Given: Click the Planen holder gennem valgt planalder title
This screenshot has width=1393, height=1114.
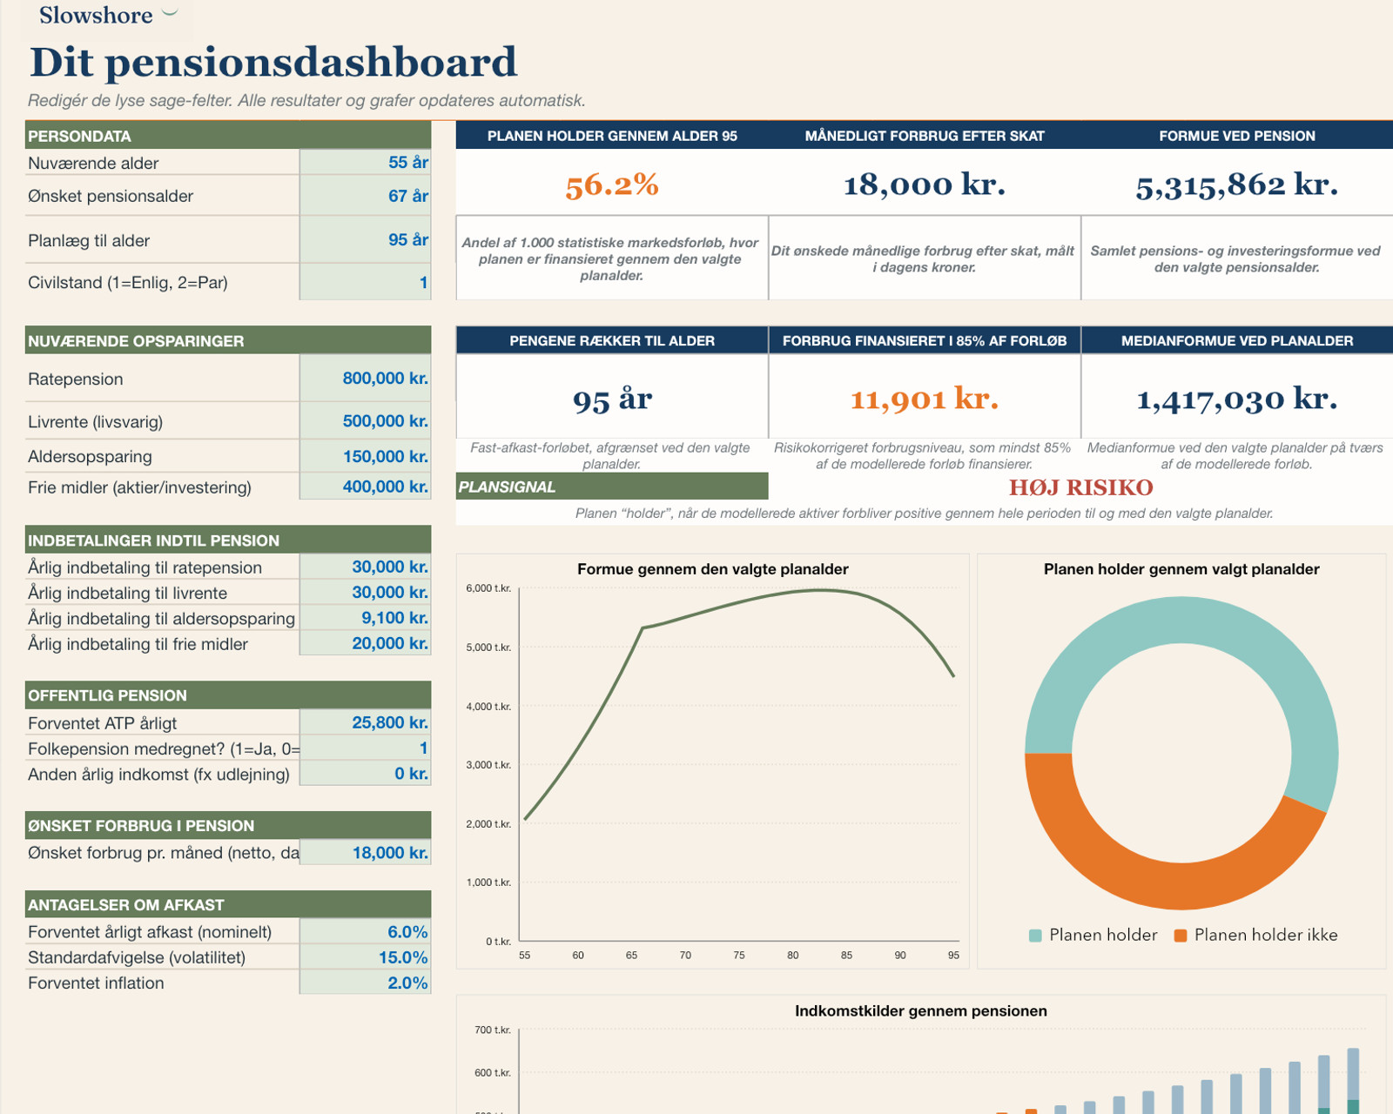Looking at the screenshot, I should click(x=1181, y=569).
